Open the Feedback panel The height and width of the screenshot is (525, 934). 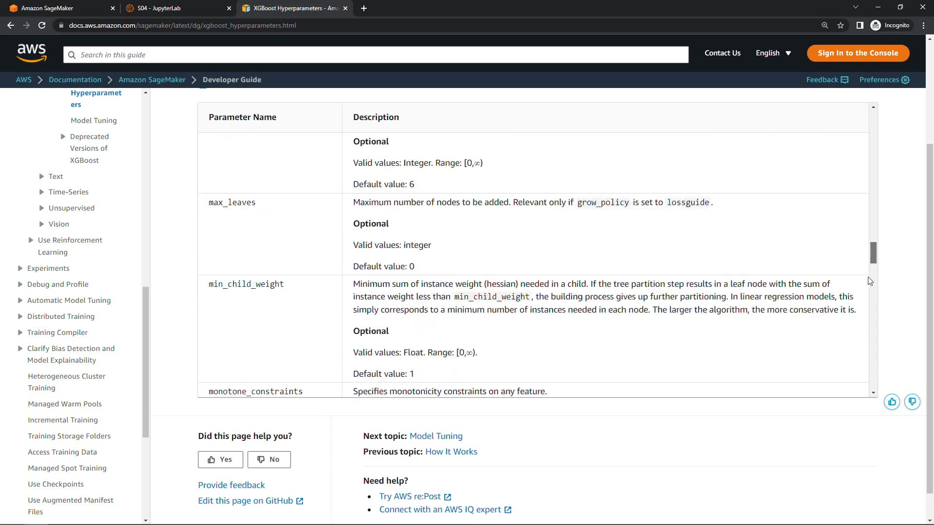click(x=827, y=80)
